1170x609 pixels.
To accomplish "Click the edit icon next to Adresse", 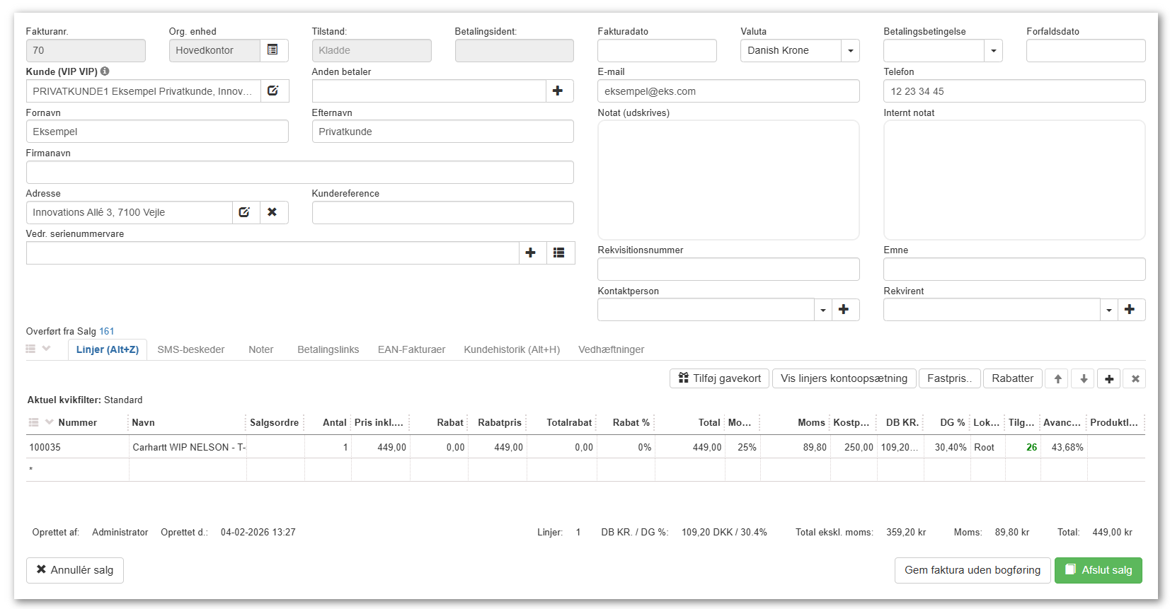I will pos(245,212).
